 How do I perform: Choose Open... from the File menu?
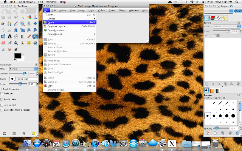[70, 22]
